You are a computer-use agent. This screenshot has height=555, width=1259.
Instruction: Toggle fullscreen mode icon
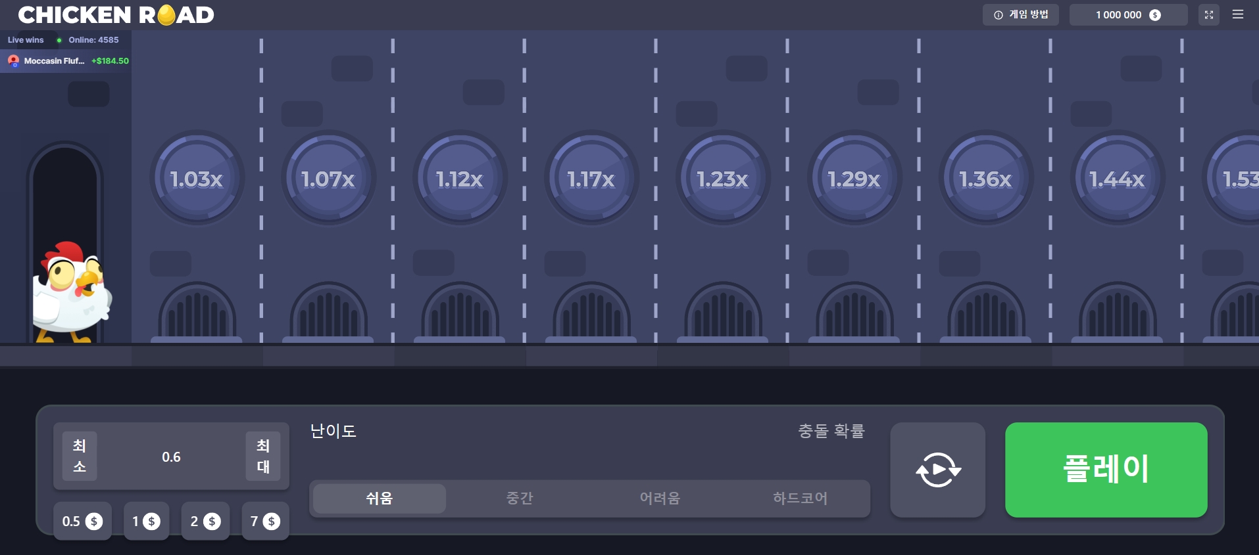tap(1209, 14)
